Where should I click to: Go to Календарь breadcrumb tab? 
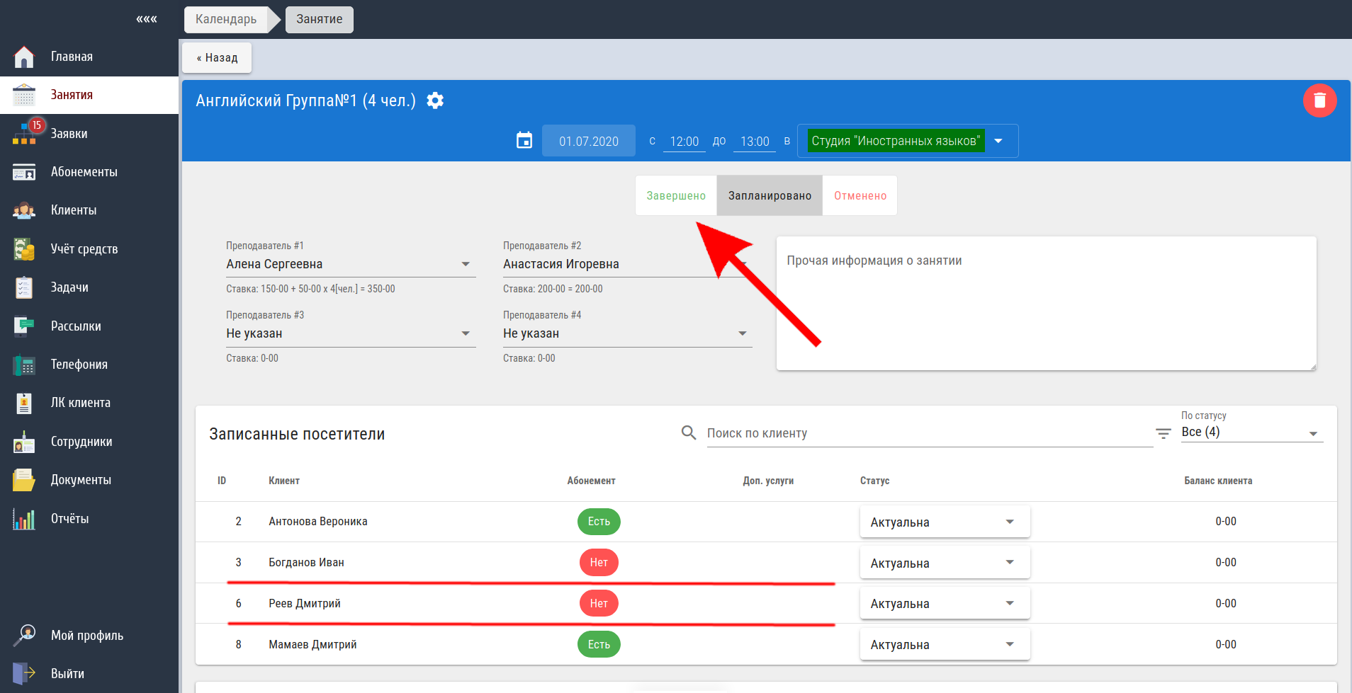[226, 19]
